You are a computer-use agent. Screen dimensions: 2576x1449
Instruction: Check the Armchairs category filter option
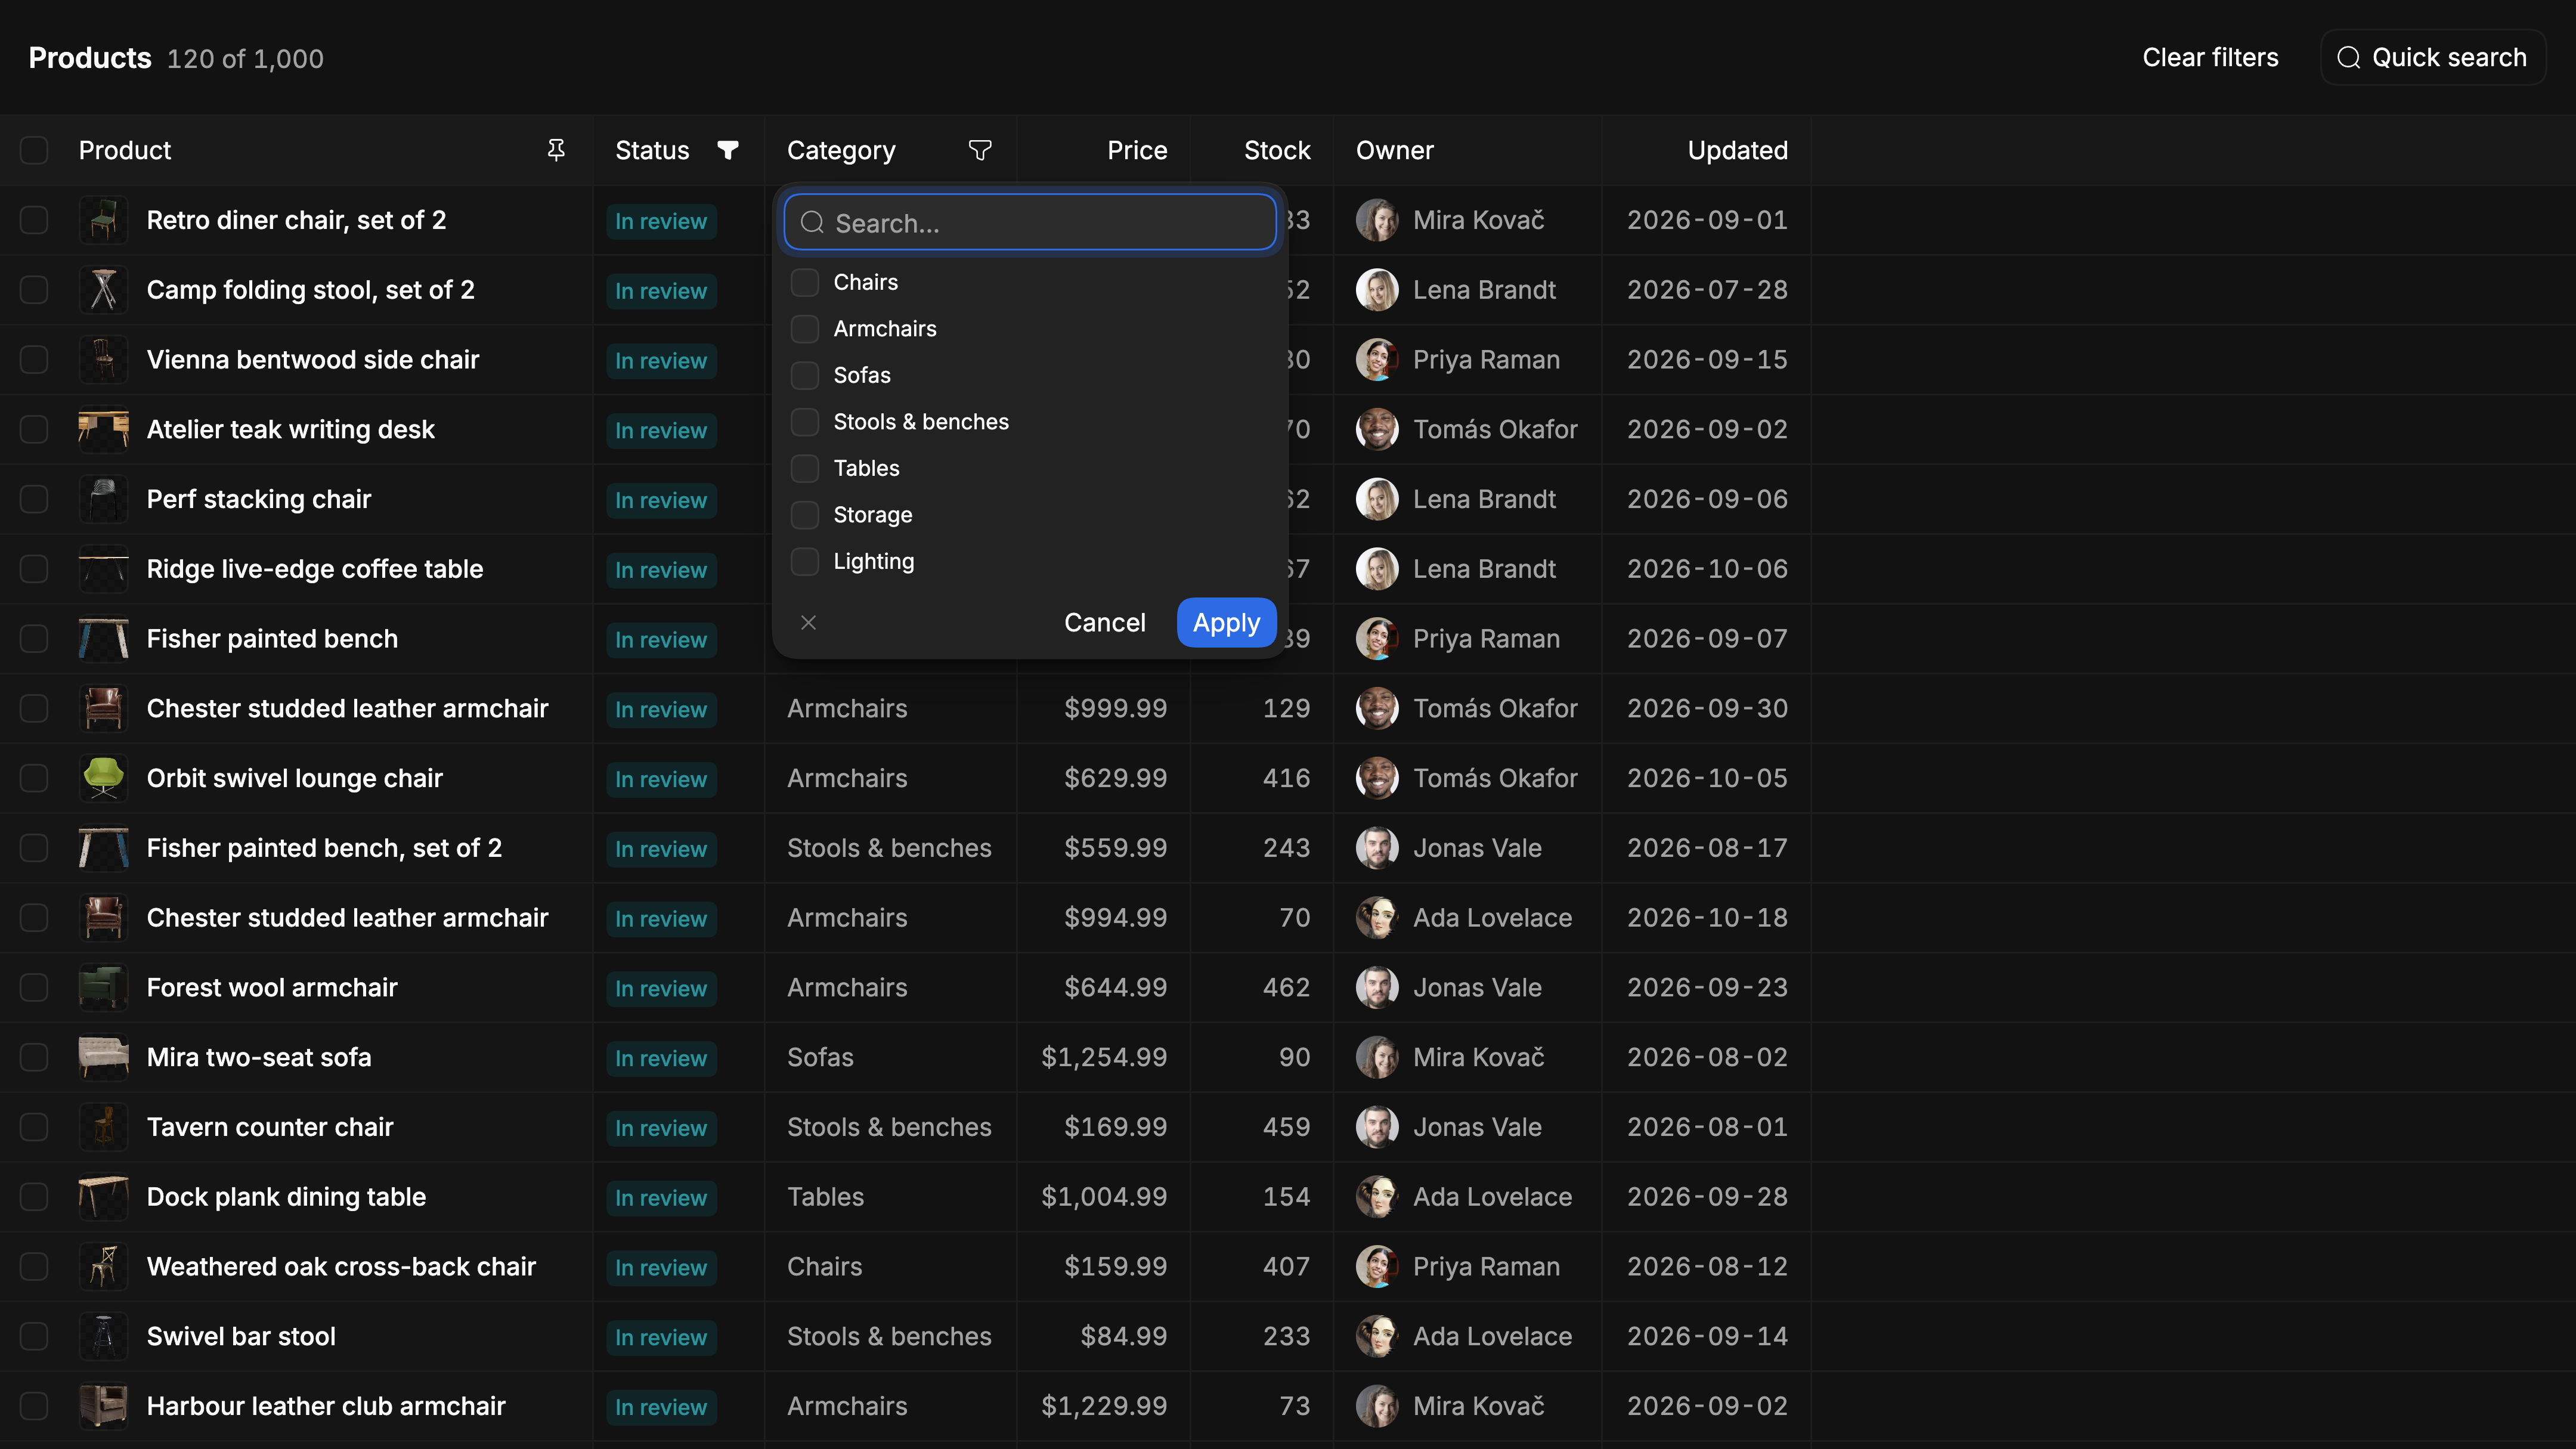pos(805,329)
